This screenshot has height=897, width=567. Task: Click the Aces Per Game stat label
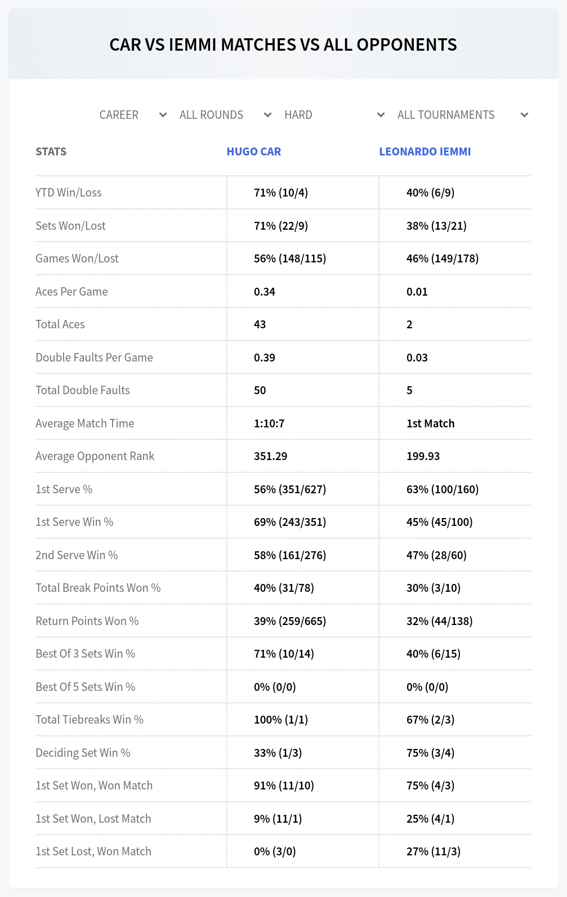[x=72, y=292]
